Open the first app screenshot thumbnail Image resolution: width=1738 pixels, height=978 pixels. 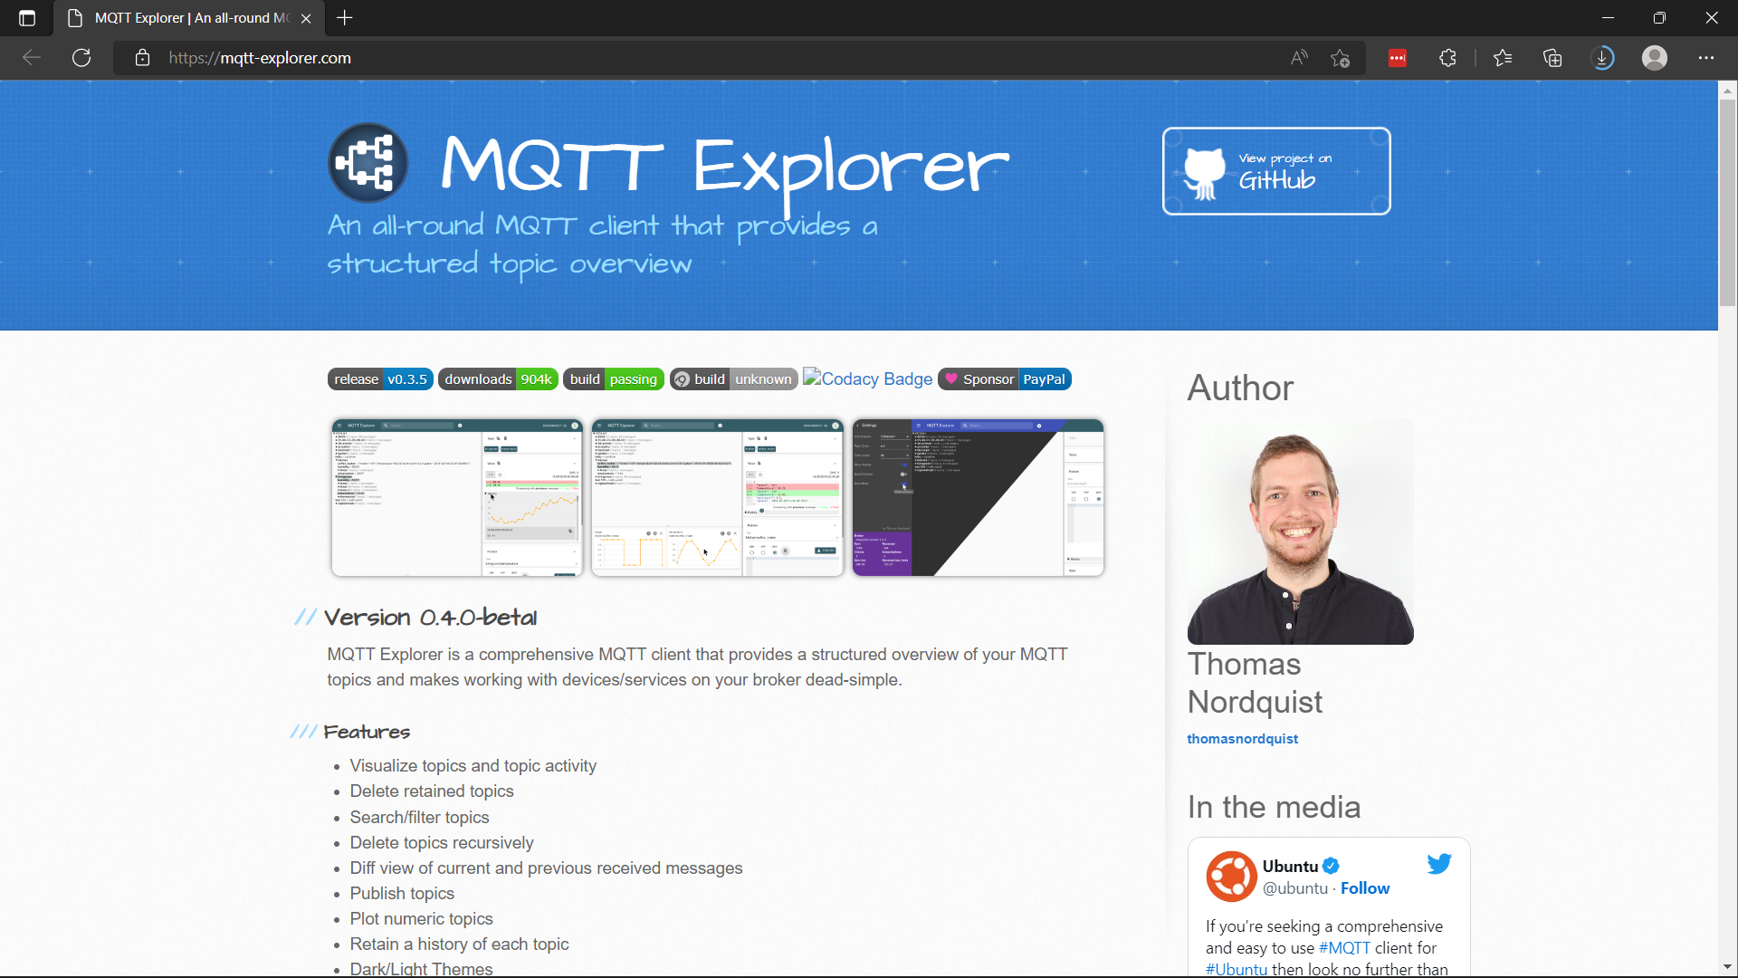tap(457, 497)
